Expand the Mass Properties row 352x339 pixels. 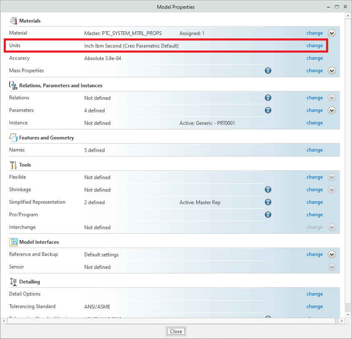(x=332, y=71)
